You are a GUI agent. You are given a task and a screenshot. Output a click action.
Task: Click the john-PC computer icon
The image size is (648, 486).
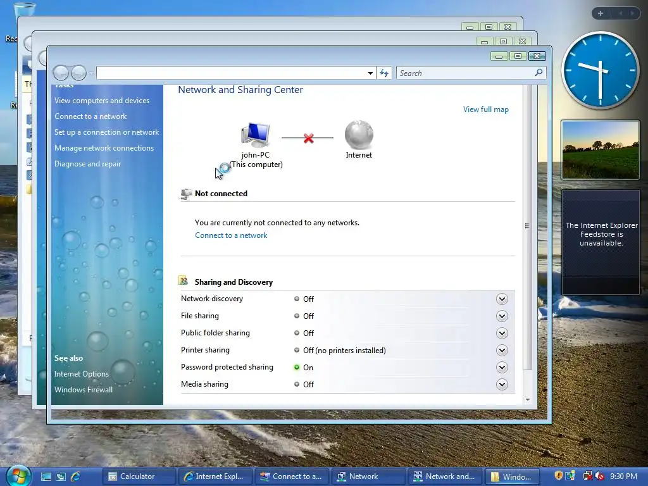click(256, 135)
